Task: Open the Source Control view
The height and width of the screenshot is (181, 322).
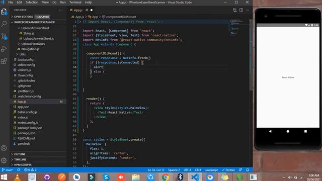Action: pos(4,37)
